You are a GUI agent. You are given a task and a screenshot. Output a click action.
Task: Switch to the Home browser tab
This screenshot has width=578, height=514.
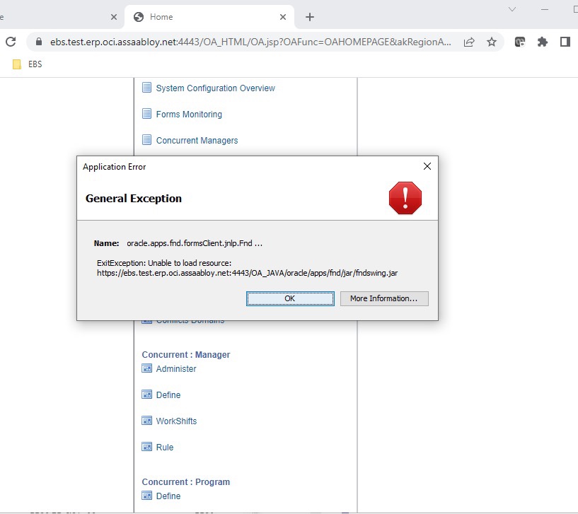click(x=198, y=17)
